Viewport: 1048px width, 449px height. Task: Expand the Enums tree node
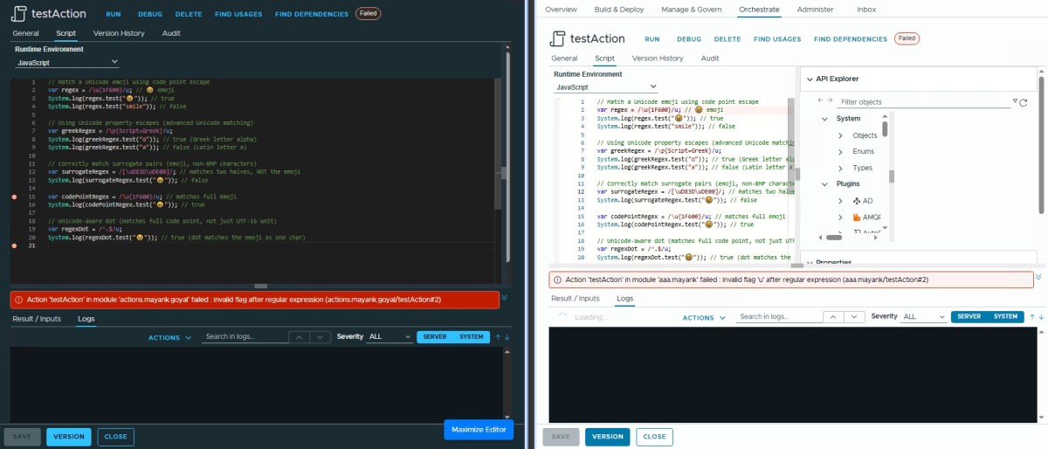pyautogui.click(x=840, y=151)
